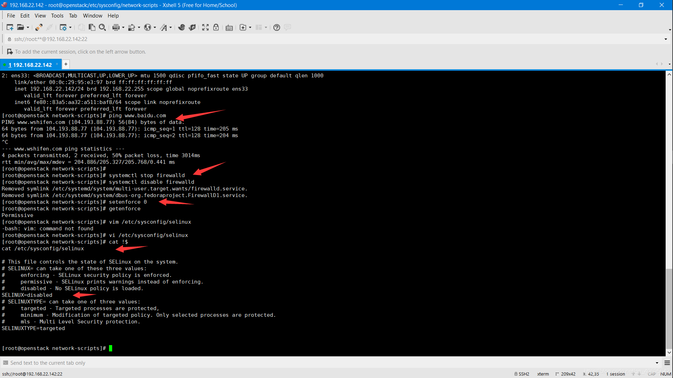The width and height of the screenshot is (673, 378).
Task: Click the Font icon
Action: pyautogui.click(x=164, y=27)
